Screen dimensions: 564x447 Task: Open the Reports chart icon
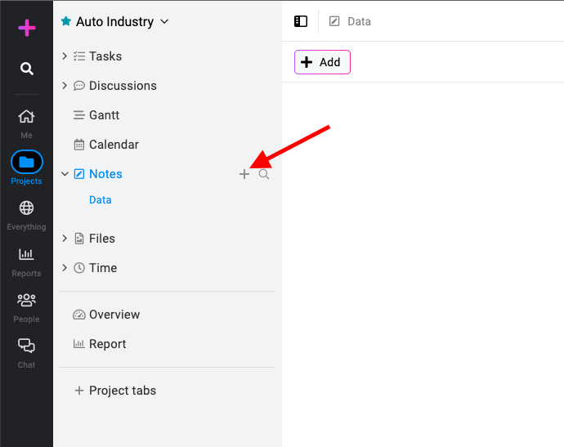(26, 254)
